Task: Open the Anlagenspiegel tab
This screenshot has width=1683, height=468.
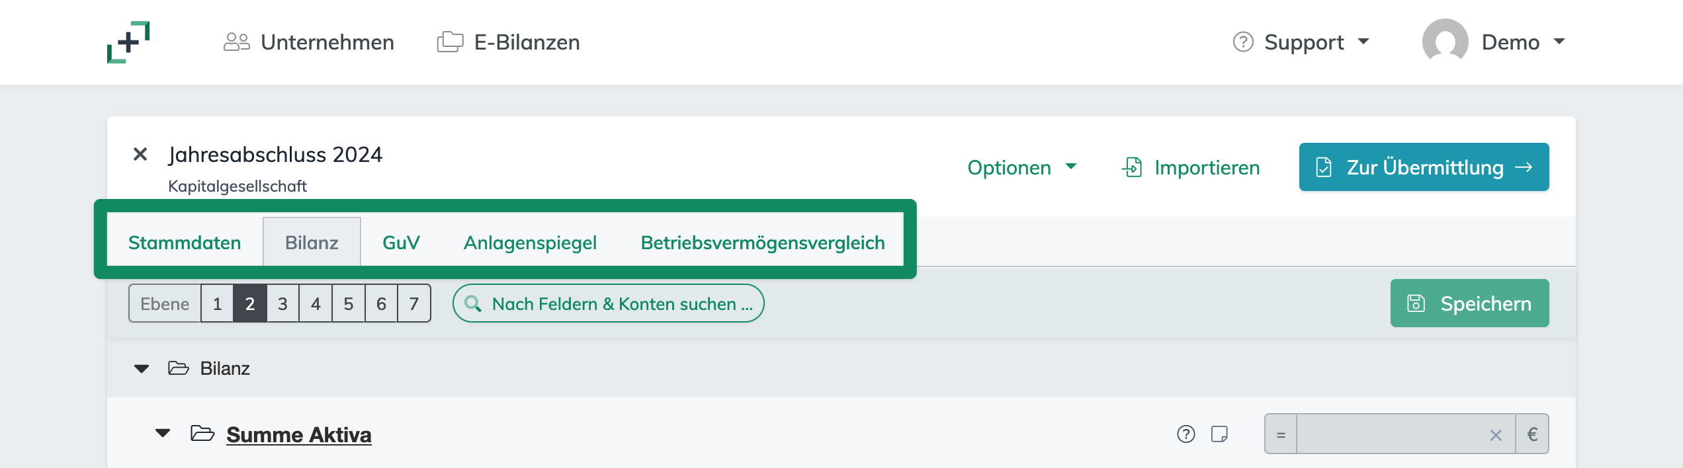Action: click(531, 242)
